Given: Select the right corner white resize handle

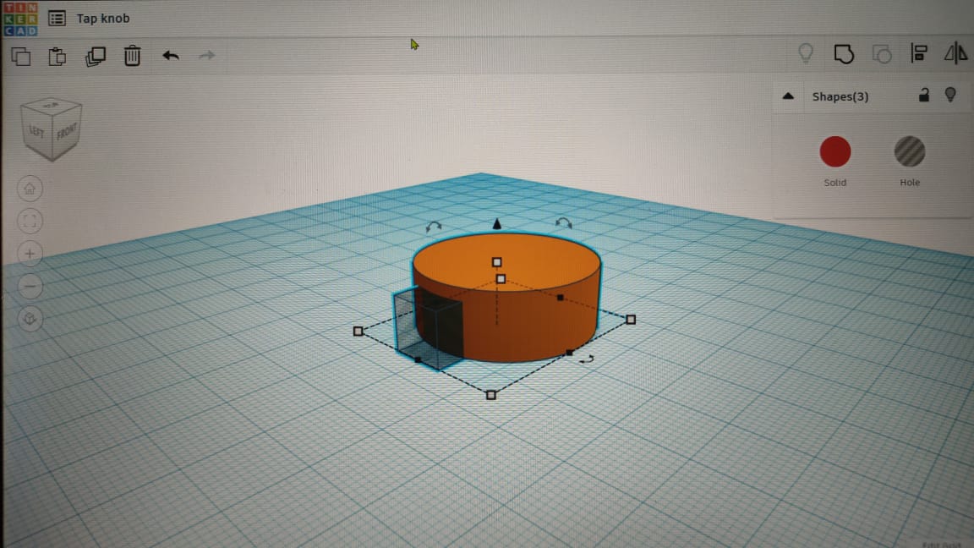Looking at the screenshot, I should (x=631, y=320).
